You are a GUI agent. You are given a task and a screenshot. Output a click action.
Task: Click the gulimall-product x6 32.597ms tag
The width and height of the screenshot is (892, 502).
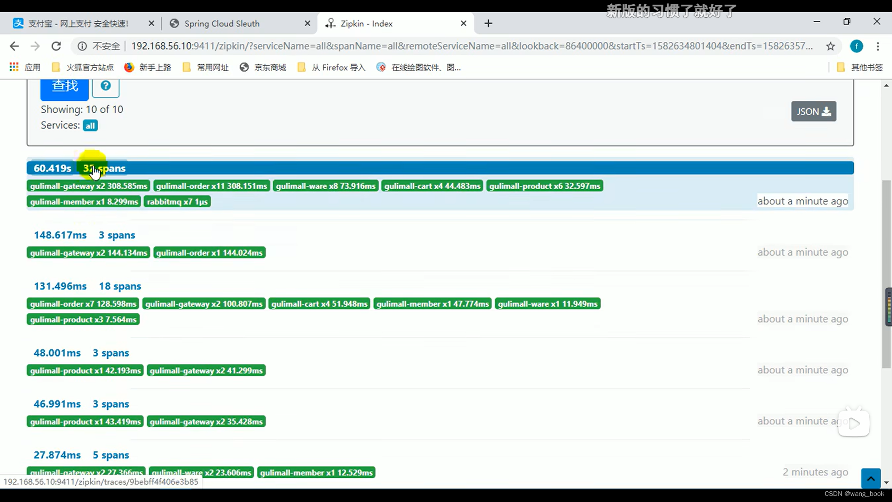(x=544, y=186)
